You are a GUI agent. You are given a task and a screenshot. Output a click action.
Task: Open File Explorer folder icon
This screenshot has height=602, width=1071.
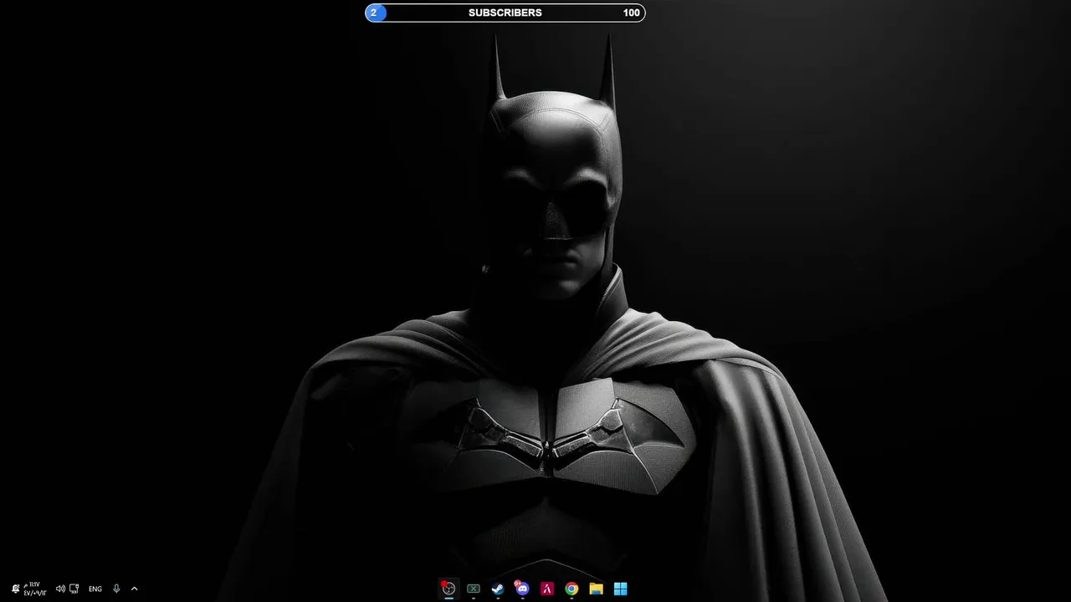coord(596,589)
